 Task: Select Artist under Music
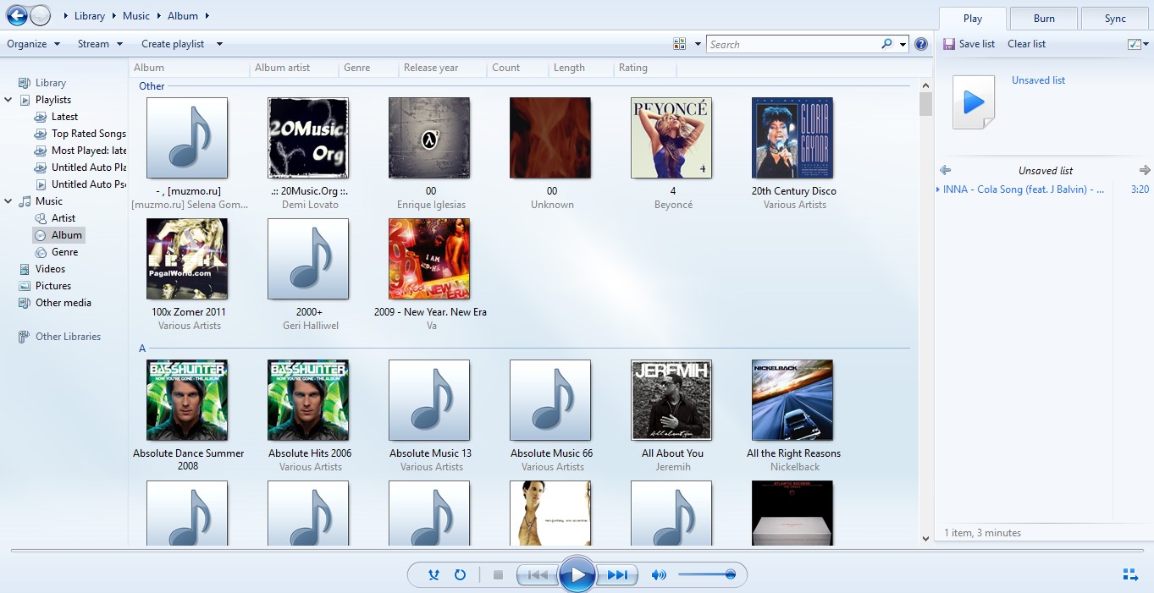point(63,218)
